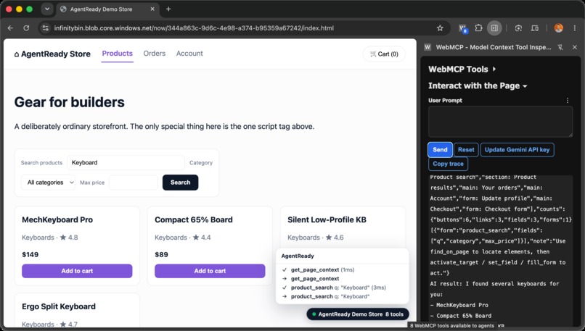Image resolution: width=585 pixels, height=331 pixels.
Task: Open the All categories dropdown
Action: point(49,183)
